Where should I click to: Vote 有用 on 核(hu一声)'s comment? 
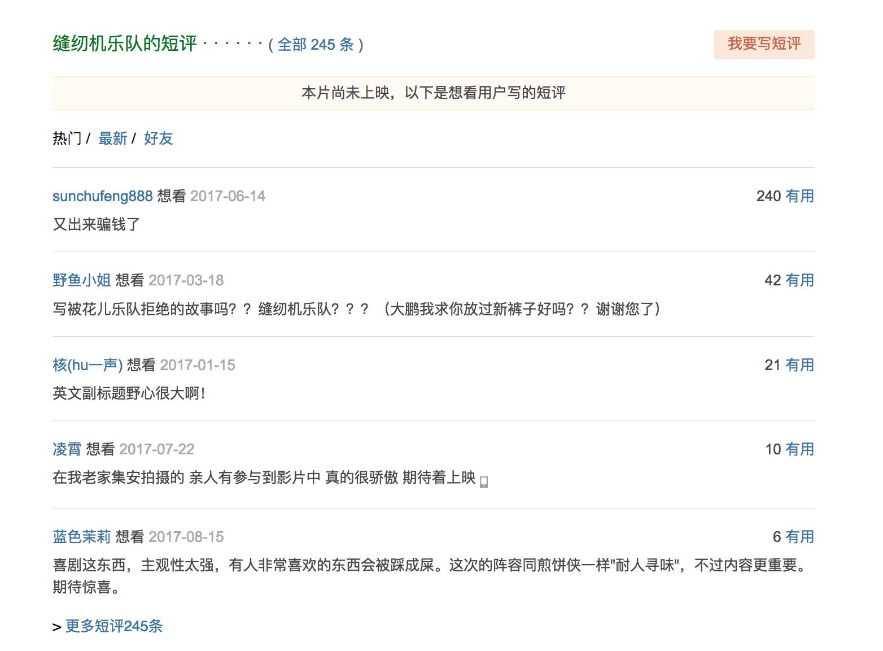coord(799,365)
